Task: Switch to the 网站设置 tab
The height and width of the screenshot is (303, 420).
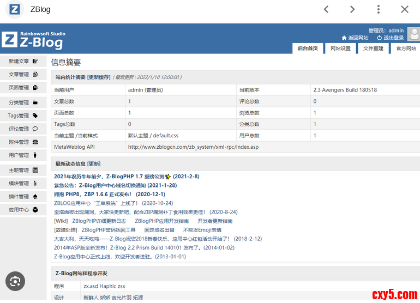Action: pos(340,49)
